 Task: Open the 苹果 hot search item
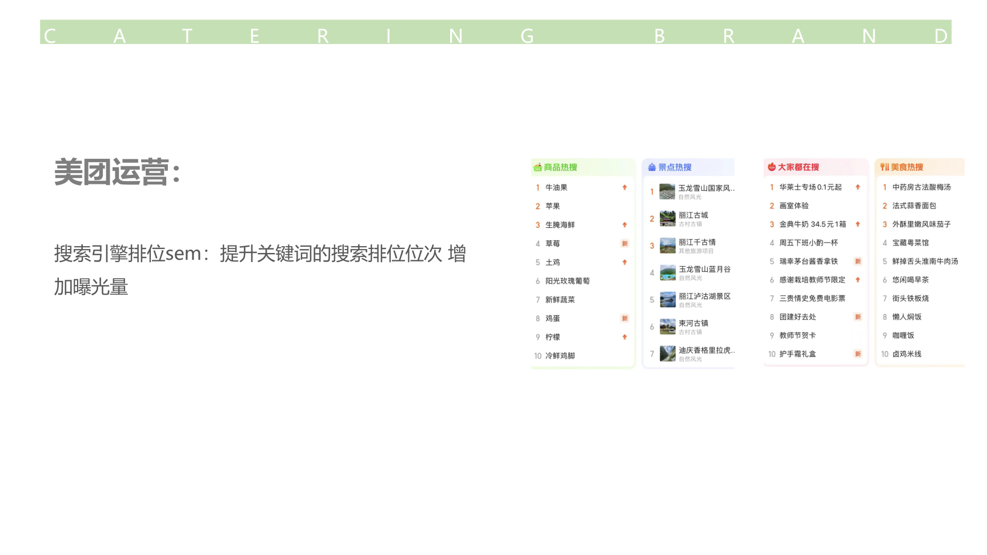[552, 206]
